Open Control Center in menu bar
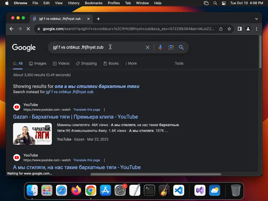The image size is (268, 201). (x=224, y=3)
